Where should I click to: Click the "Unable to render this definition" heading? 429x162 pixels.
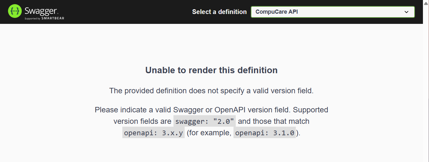[x=211, y=70]
